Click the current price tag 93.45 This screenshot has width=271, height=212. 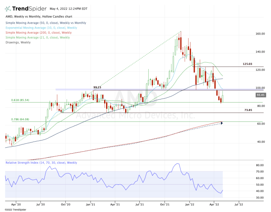[260, 94]
